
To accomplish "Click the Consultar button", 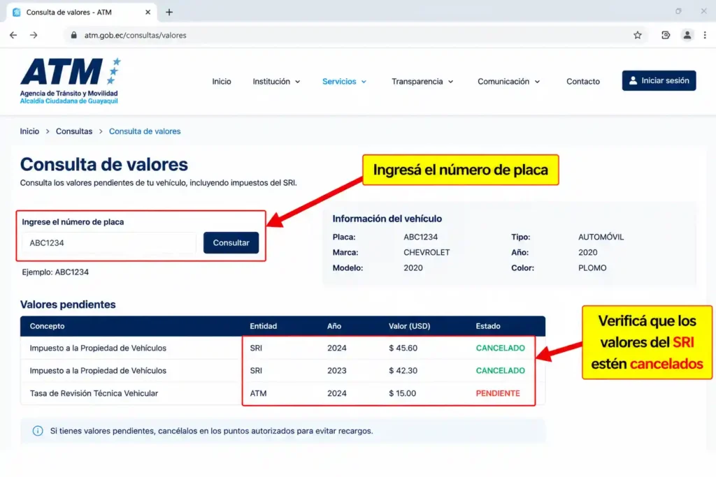I will (x=231, y=242).
